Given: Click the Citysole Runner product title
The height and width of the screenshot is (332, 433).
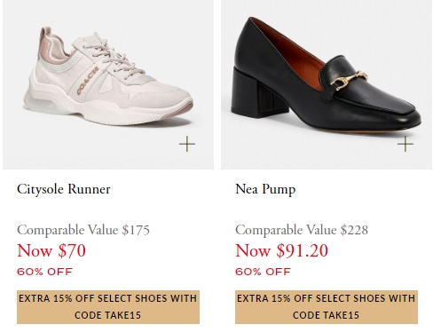Looking at the screenshot, I should [64, 189].
